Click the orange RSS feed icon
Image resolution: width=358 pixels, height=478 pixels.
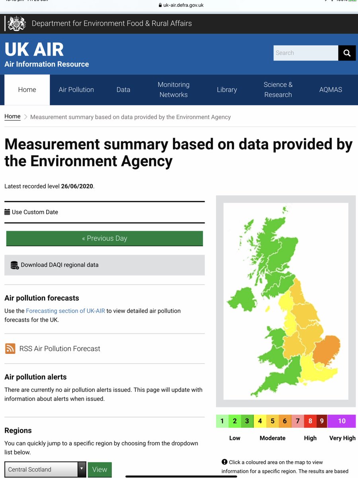[10, 349]
